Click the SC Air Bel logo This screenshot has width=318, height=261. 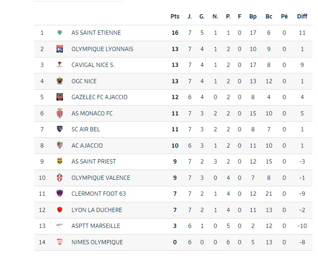click(60, 129)
